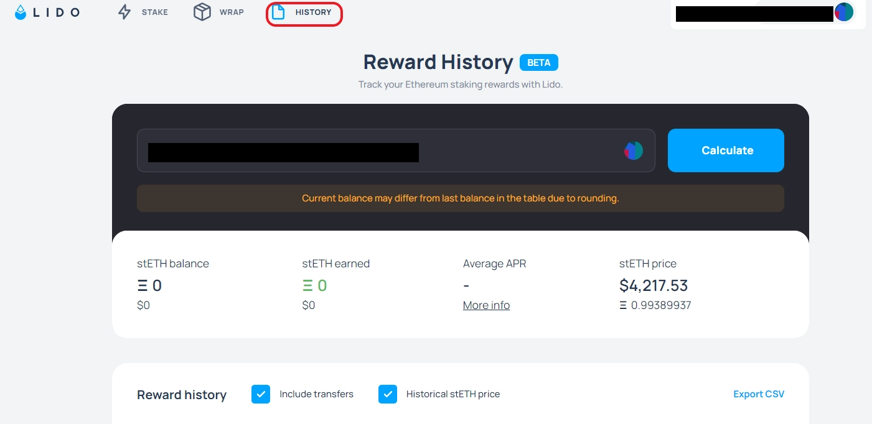Screen dimensions: 872x424
Task: Click the Lido droplet logo icon
Action: [x=21, y=12]
